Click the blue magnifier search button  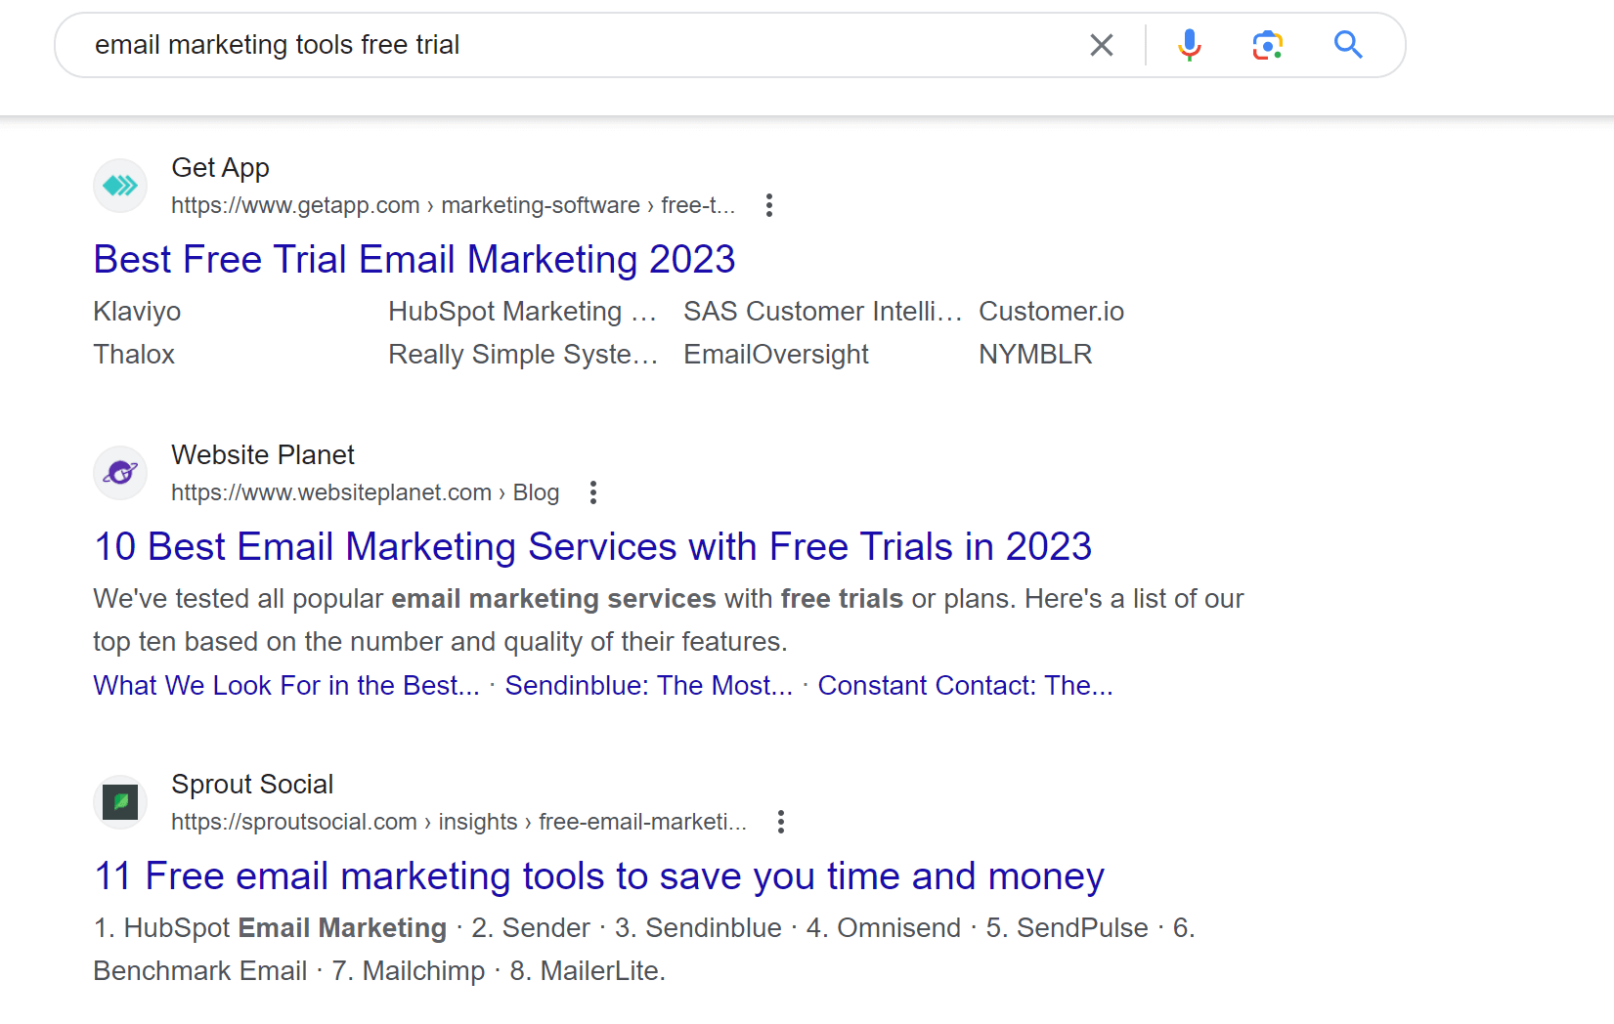coord(1348,45)
